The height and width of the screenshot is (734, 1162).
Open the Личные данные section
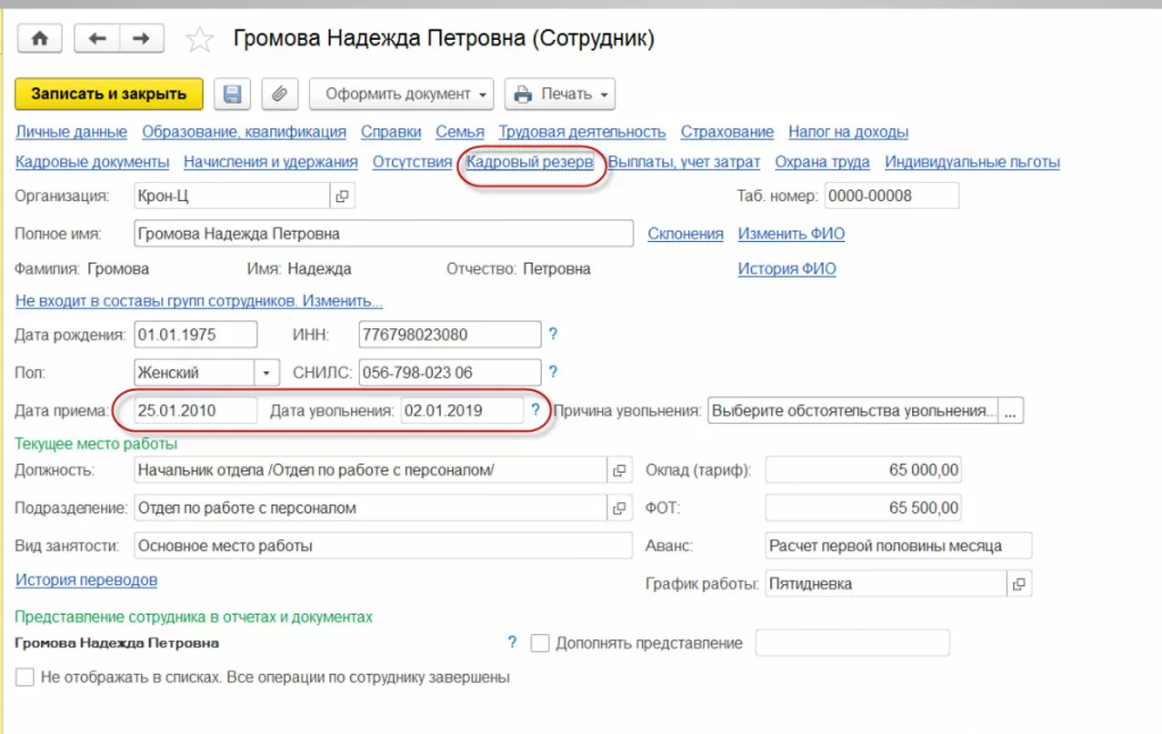(71, 132)
